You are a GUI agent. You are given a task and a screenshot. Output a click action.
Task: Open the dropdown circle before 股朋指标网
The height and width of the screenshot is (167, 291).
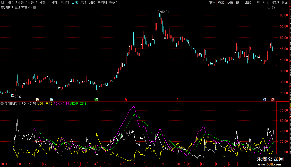2,104
